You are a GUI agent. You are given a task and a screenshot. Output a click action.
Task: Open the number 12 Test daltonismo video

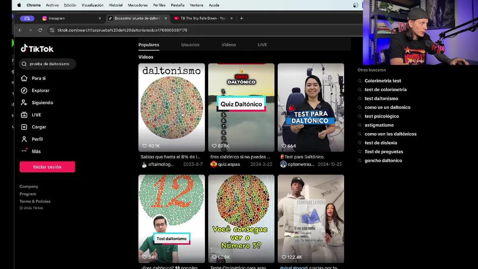click(x=171, y=219)
